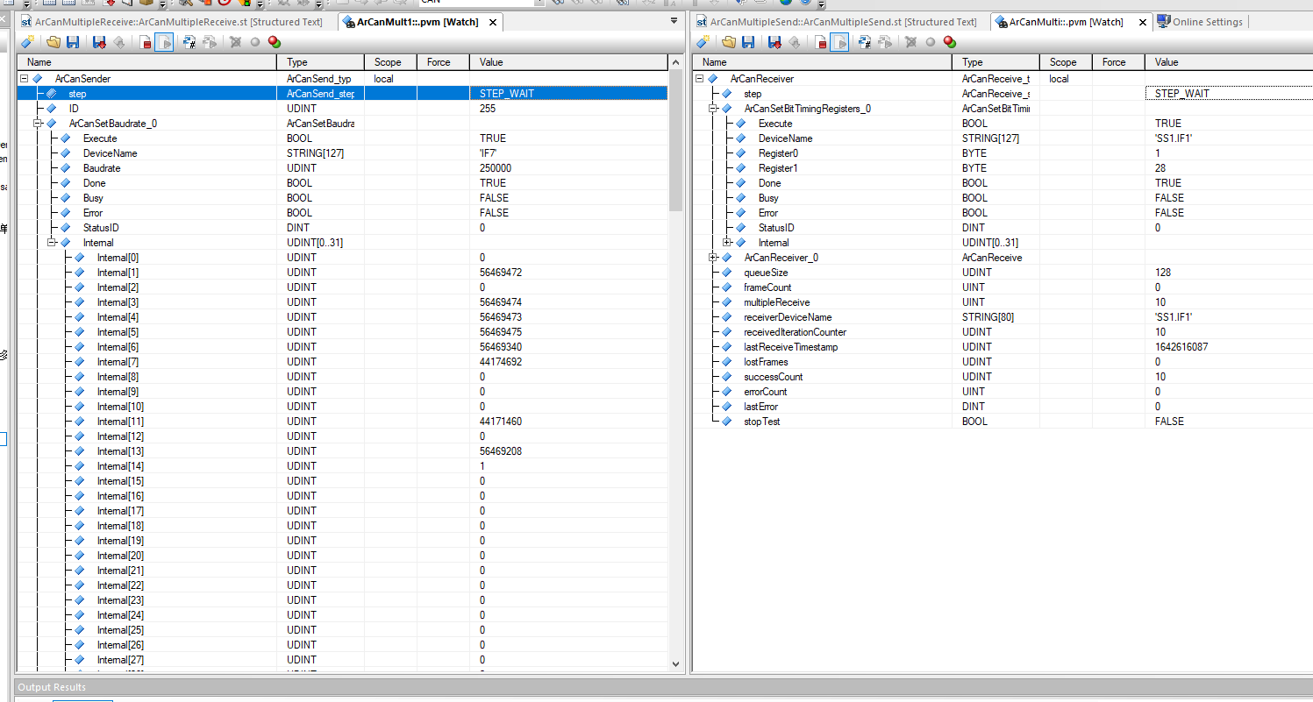Click the Value column header in right watch pane
Image resolution: width=1313 pixels, height=702 pixels.
pos(1229,62)
